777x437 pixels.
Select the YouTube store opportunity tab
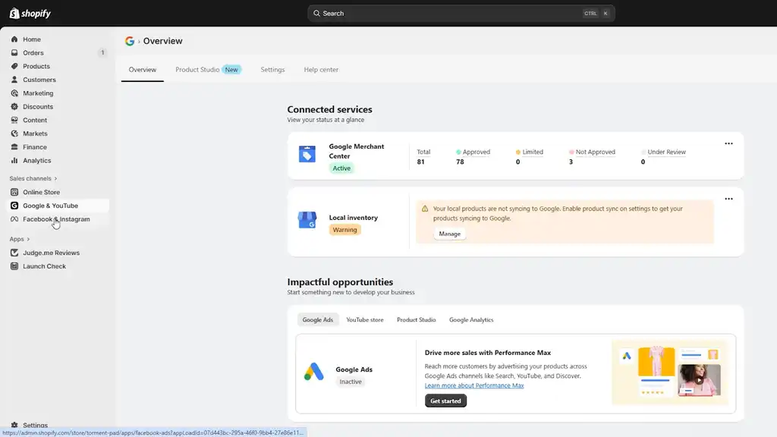tap(365, 320)
